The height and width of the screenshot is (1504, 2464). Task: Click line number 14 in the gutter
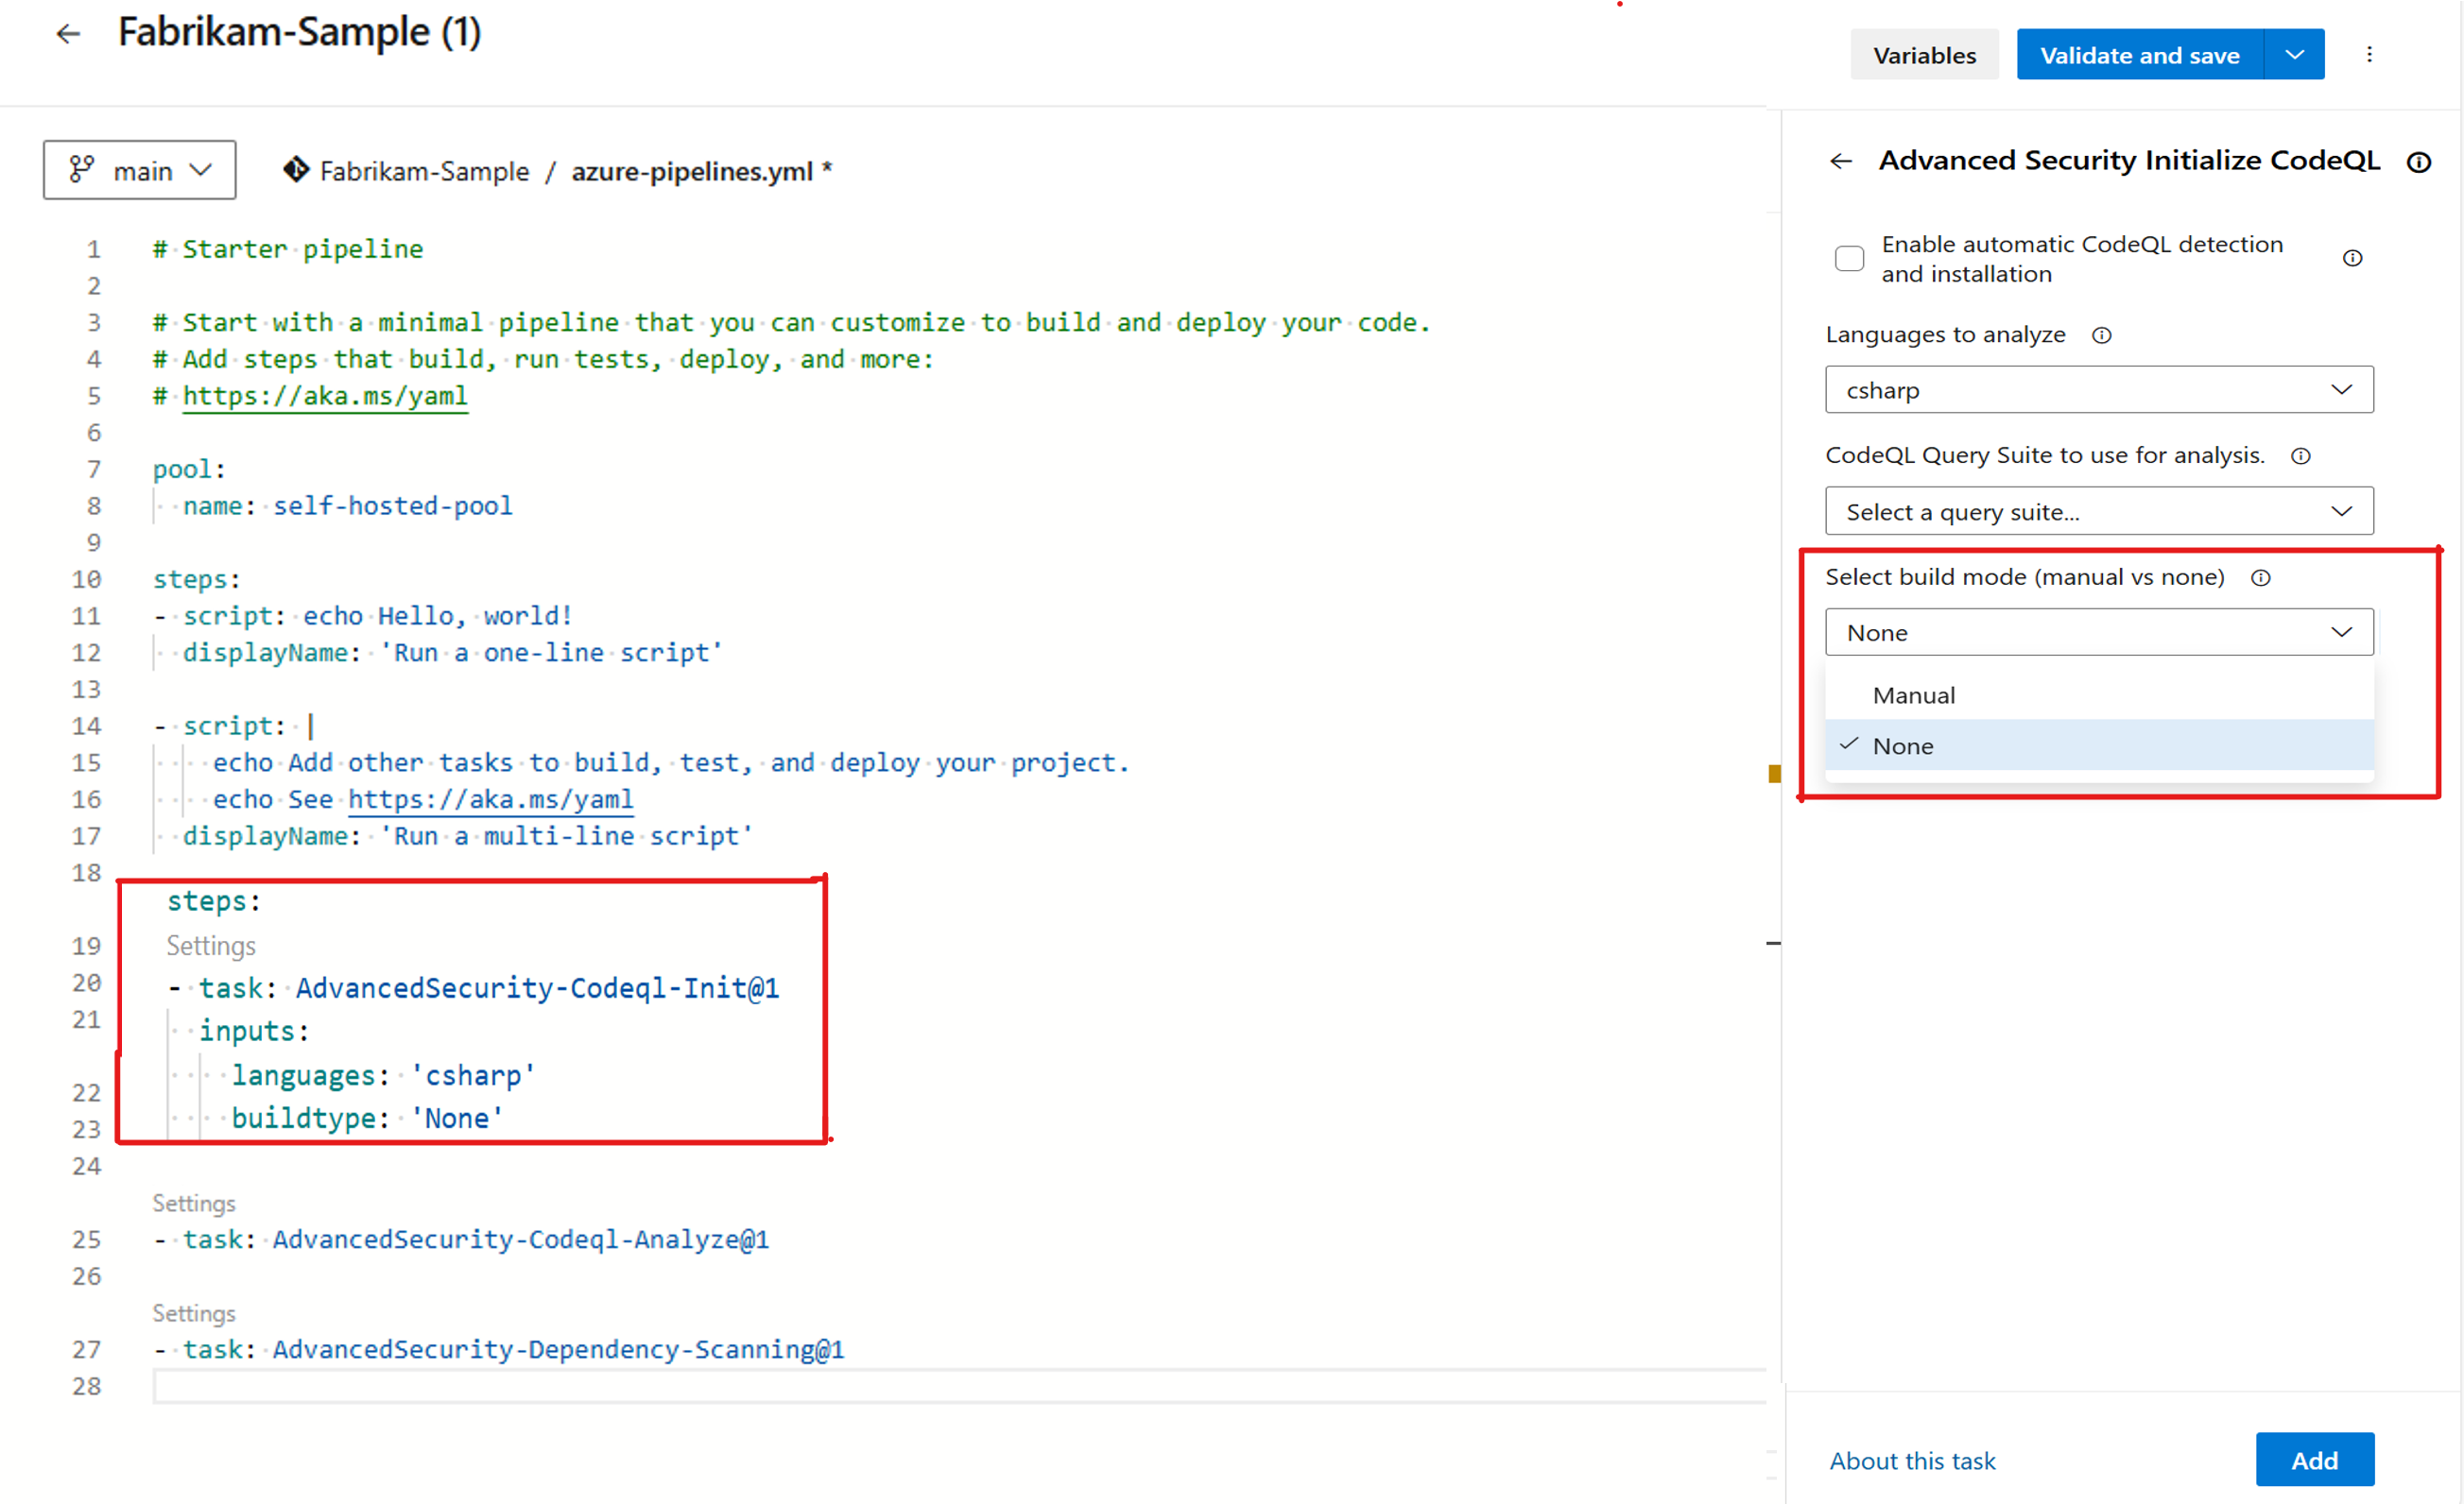[87, 726]
